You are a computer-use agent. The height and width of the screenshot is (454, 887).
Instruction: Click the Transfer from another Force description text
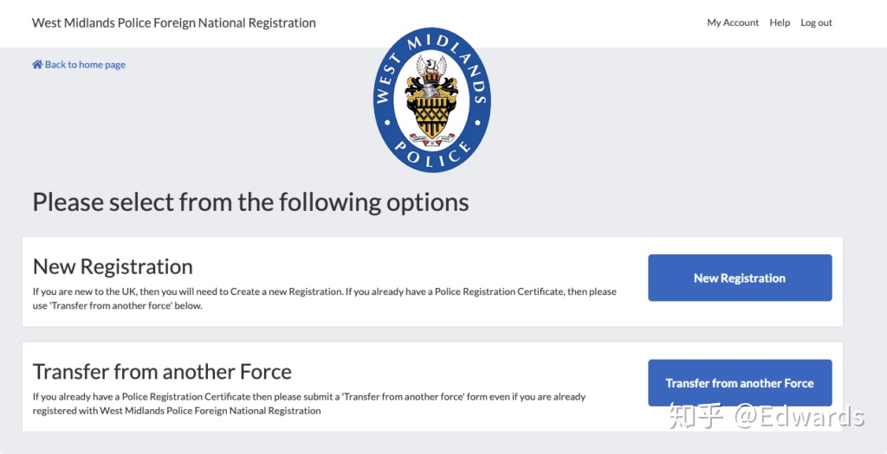pos(308,404)
